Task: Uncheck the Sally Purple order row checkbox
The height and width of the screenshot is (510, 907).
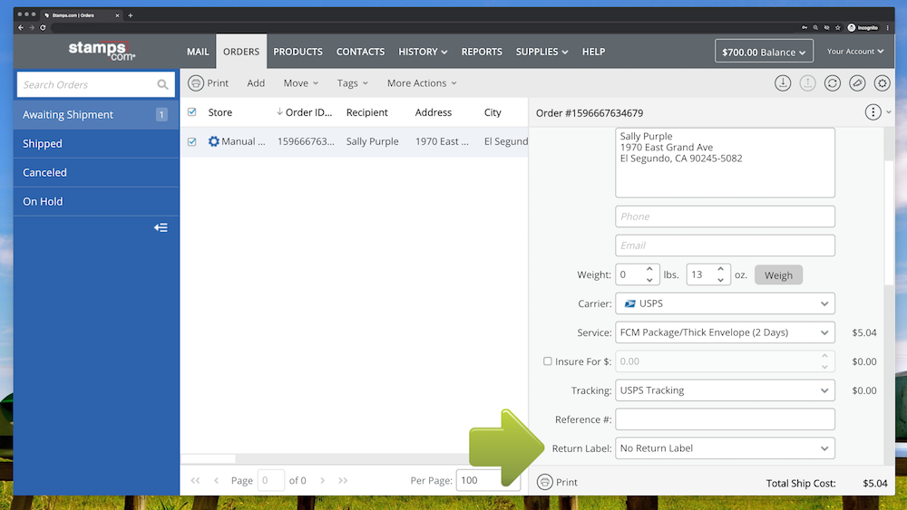Action: tap(191, 141)
